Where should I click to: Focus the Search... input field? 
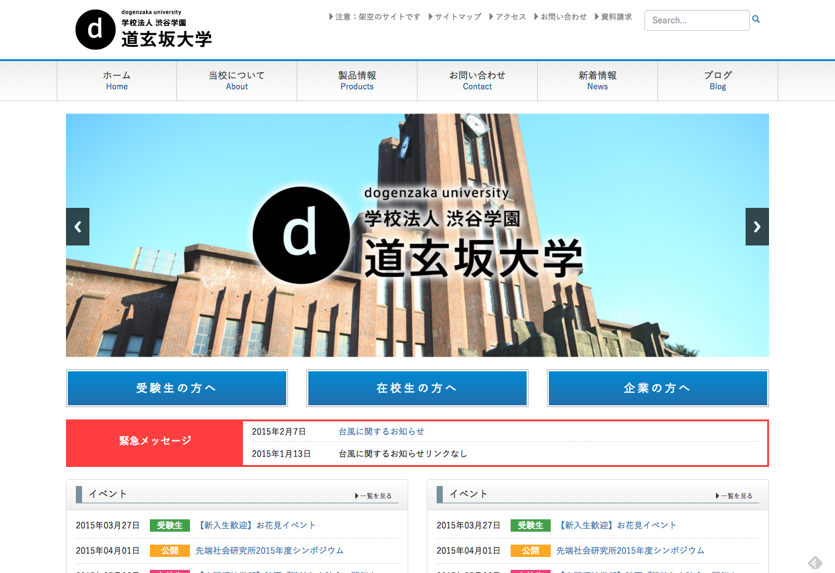697,20
